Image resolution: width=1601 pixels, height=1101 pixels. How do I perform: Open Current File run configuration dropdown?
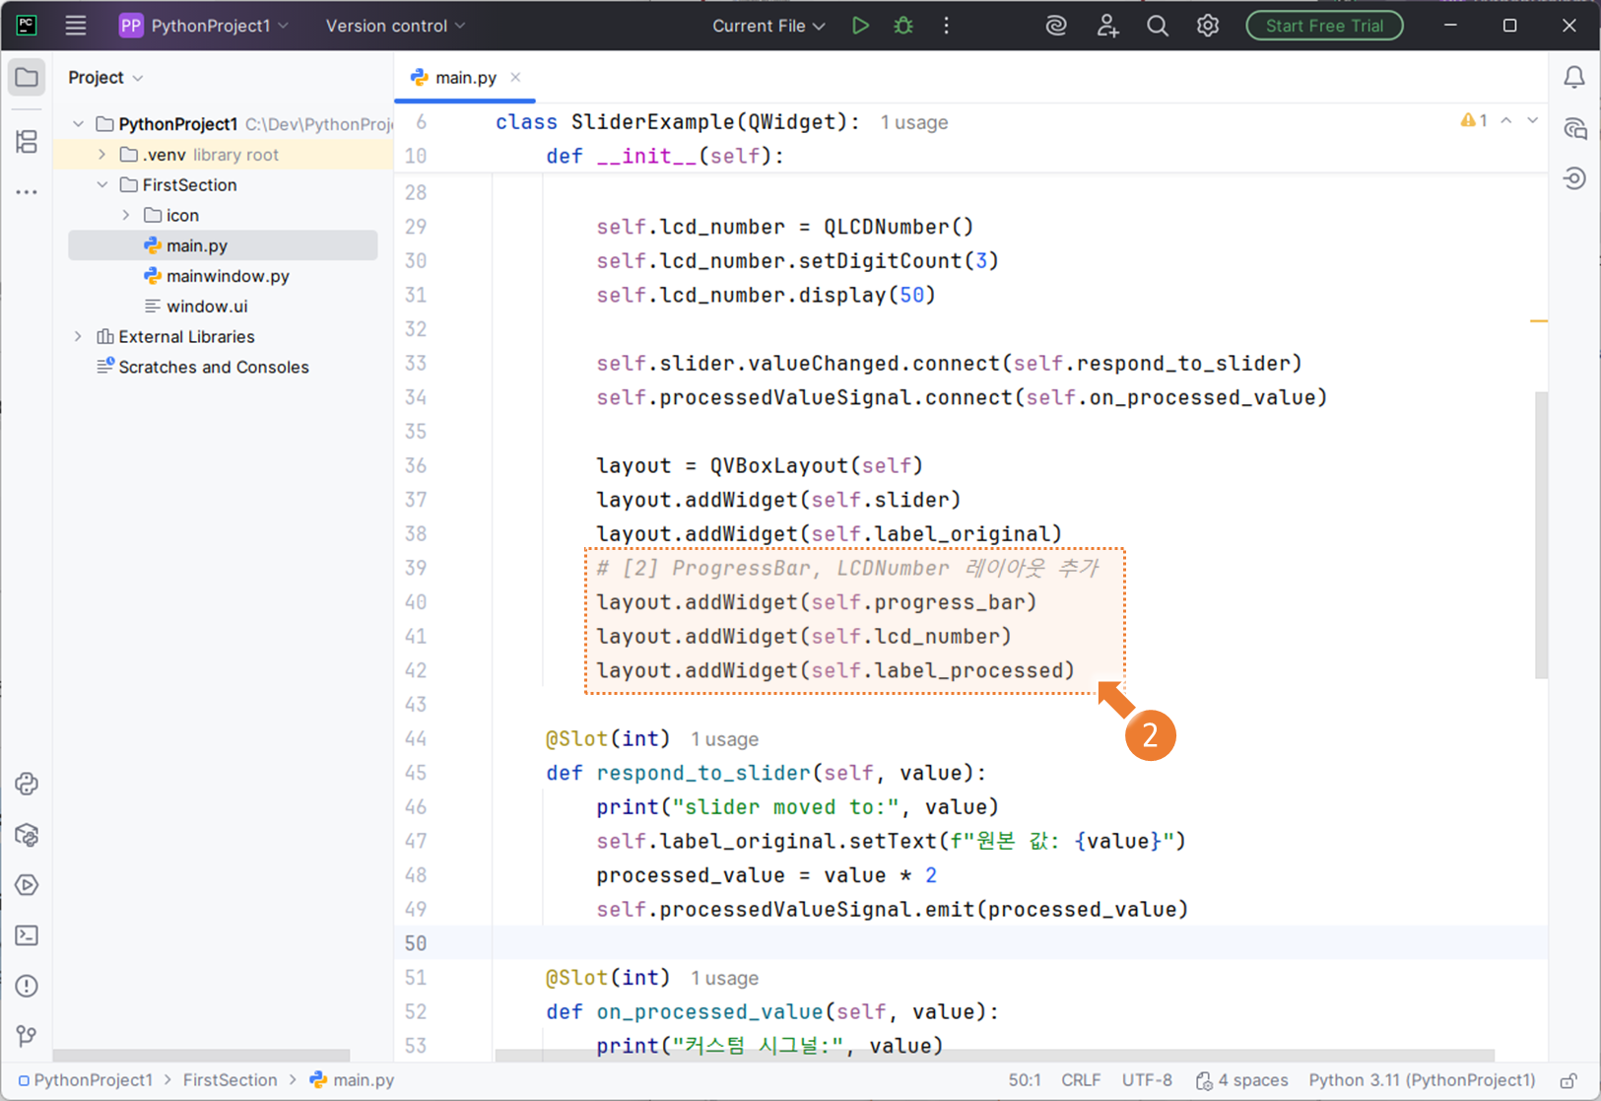coord(768,26)
